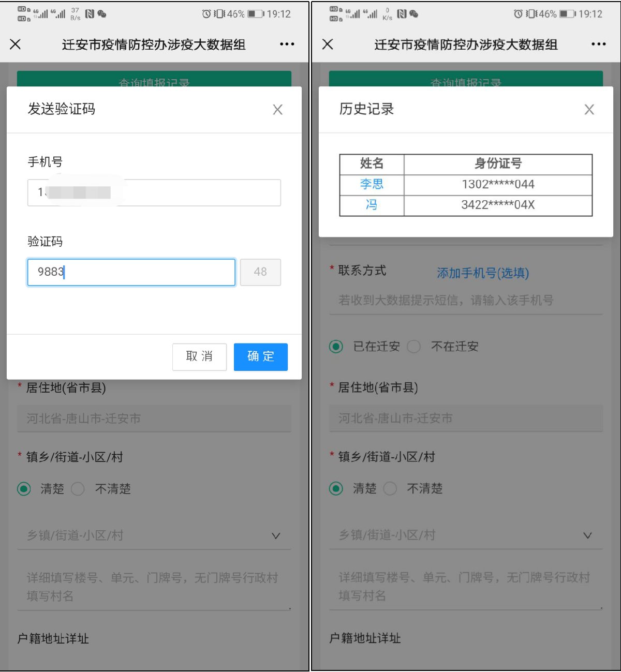Dismiss the 历史记录 dialog via X
The width and height of the screenshot is (621, 672).
[x=589, y=110]
